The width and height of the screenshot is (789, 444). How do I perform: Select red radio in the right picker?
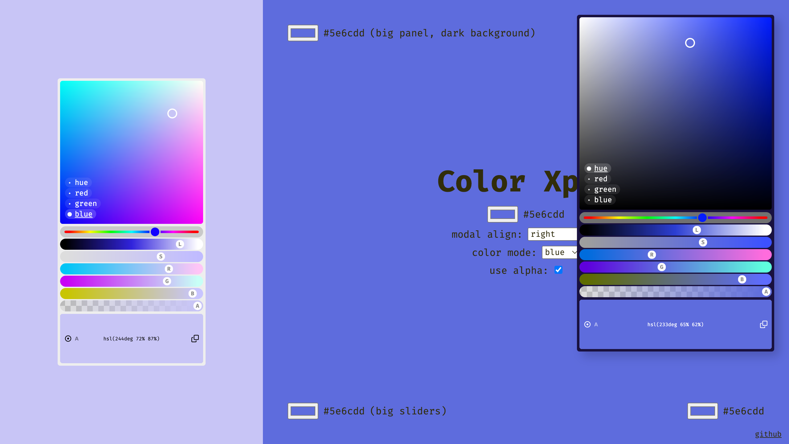tap(600, 179)
